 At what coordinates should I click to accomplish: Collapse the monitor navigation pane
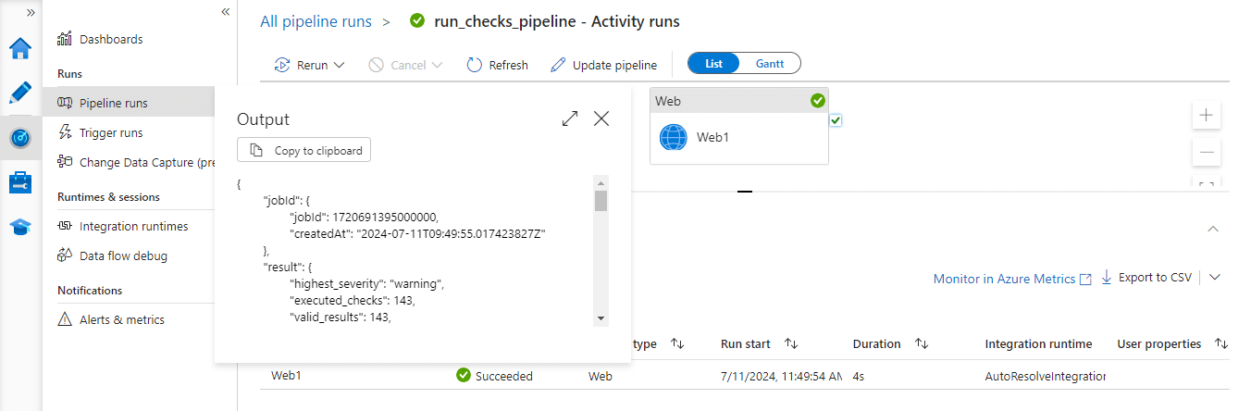[225, 11]
